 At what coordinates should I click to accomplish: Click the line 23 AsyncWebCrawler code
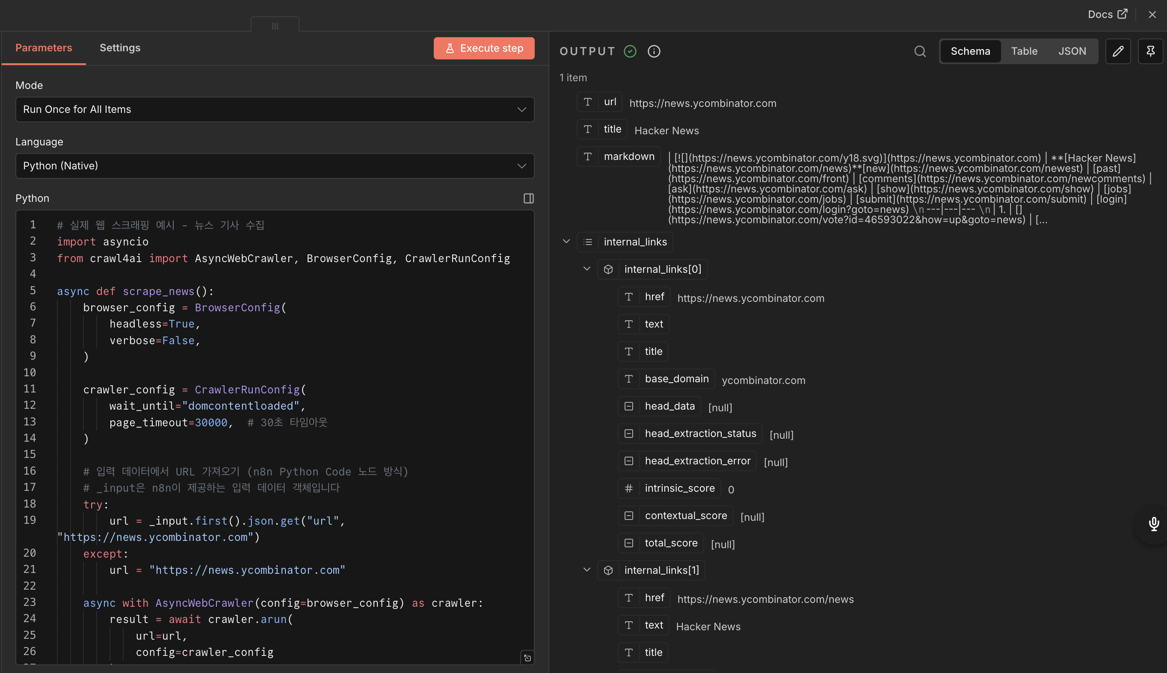pyautogui.click(x=283, y=603)
